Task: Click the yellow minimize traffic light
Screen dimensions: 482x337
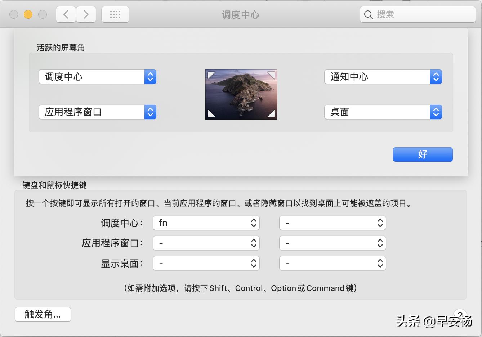Action: [28, 14]
